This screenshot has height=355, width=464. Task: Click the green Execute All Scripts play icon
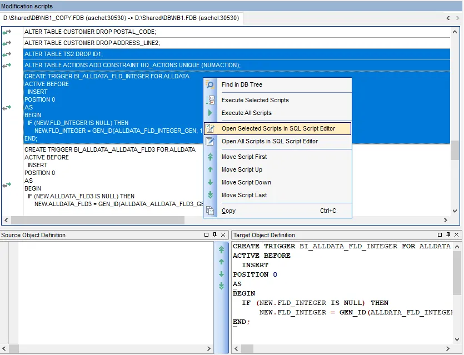(x=210, y=113)
